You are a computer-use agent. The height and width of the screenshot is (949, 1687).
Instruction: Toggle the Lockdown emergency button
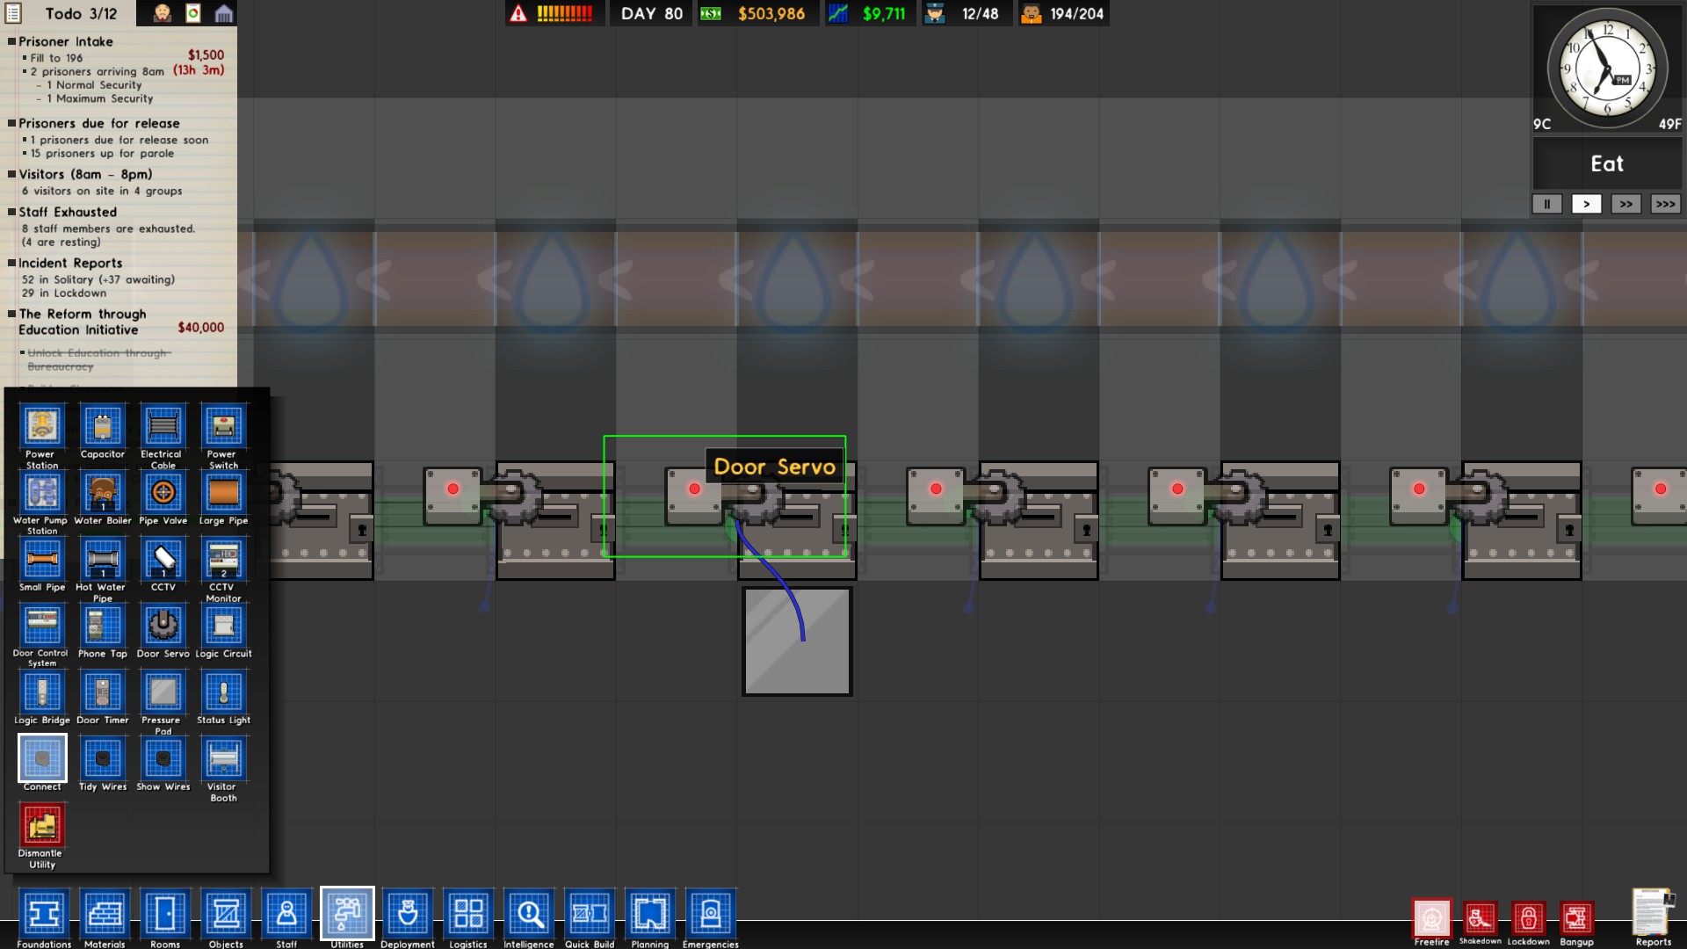tap(1528, 919)
